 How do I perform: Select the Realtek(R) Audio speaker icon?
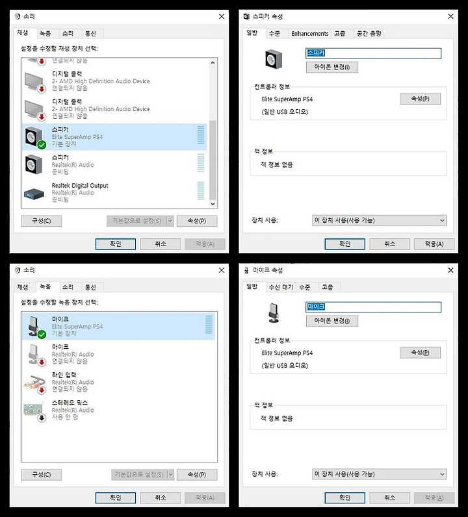coord(34,164)
